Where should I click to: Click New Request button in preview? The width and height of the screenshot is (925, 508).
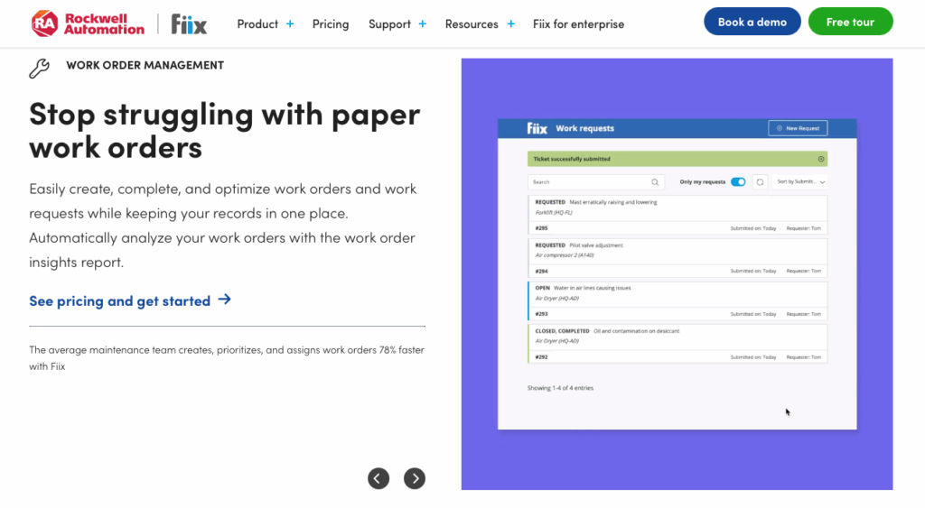pyautogui.click(x=798, y=128)
